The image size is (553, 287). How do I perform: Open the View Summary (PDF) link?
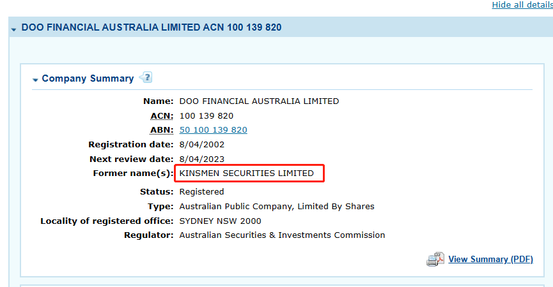[x=490, y=259]
